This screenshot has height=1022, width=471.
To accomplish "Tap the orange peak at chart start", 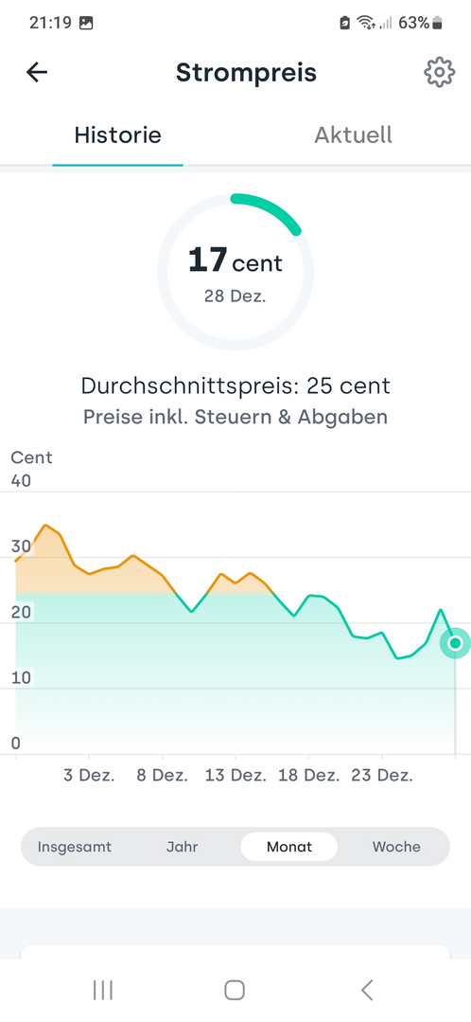I will point(44,526).
